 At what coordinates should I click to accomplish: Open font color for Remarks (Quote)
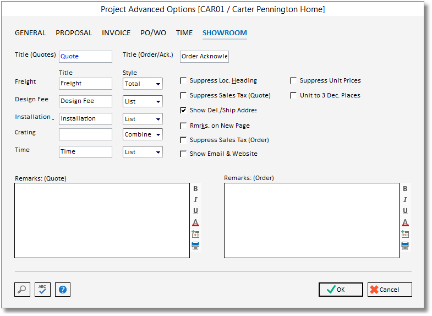pyautogui.click(x=195, y=222)
